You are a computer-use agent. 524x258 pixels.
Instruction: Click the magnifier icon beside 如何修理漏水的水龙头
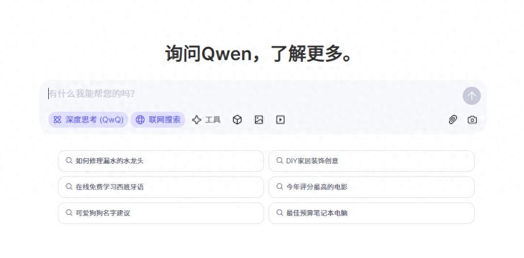click(69, 160)
